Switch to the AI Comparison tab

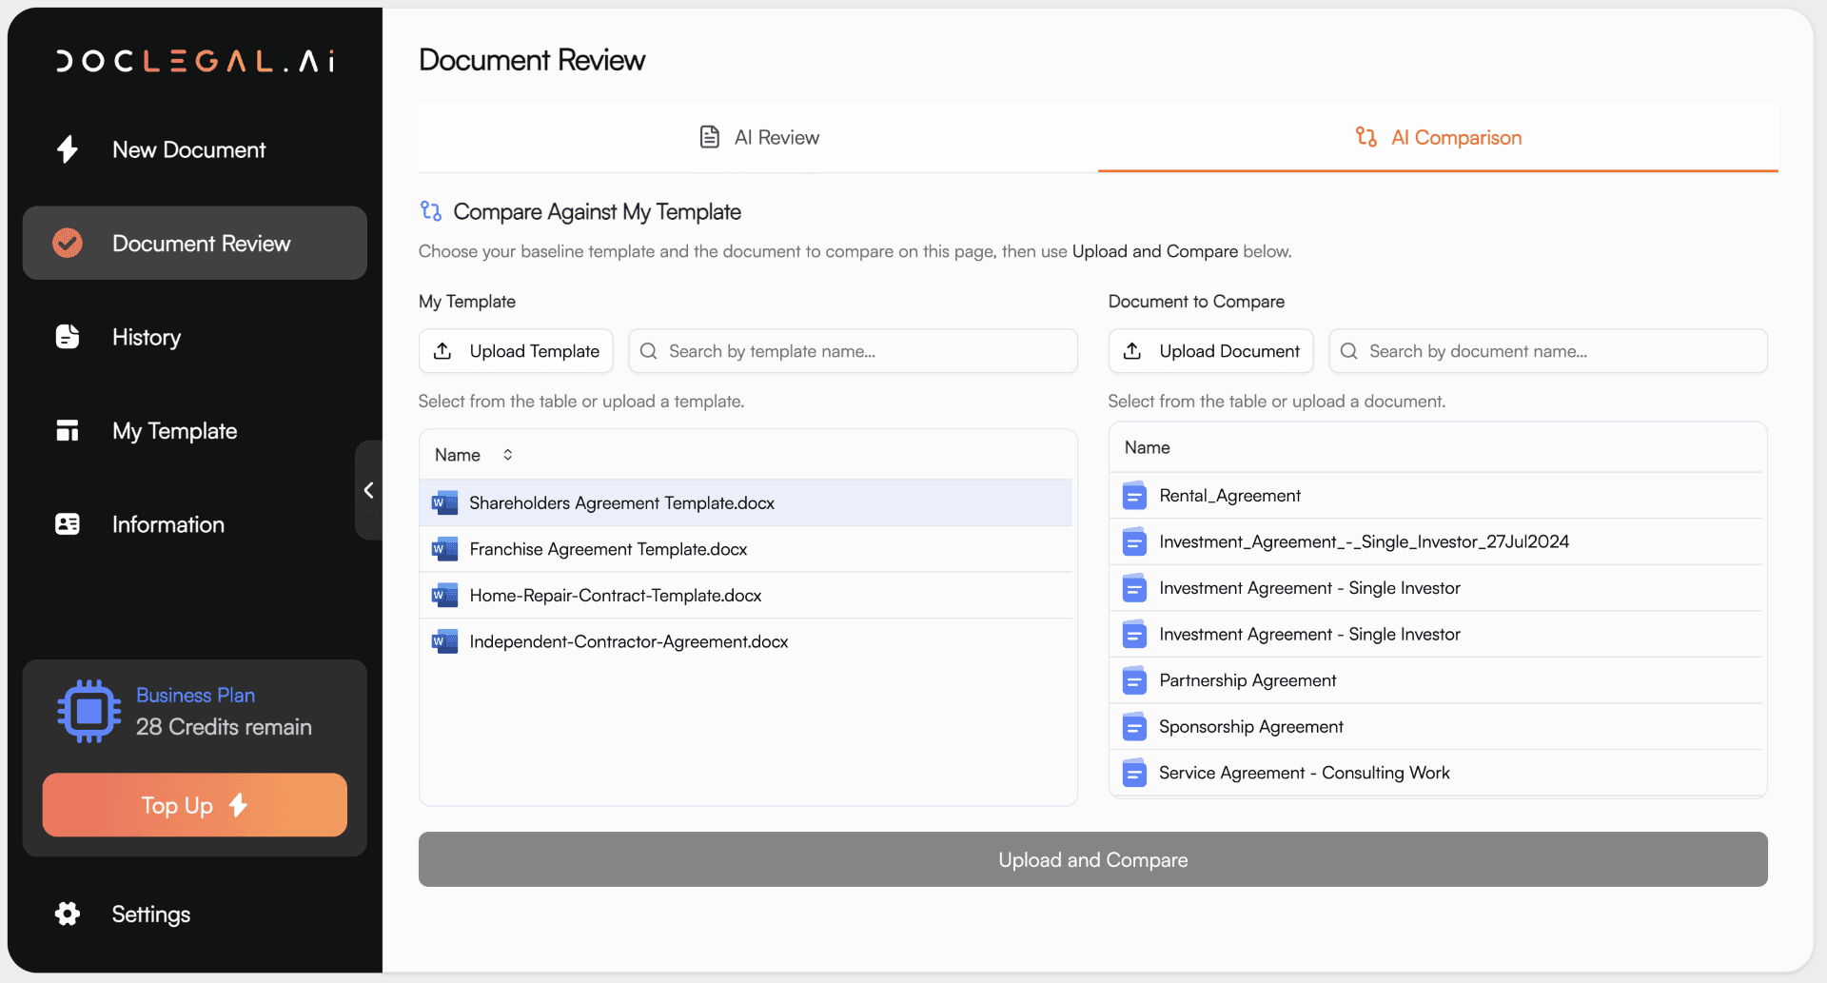[1438, 137]
